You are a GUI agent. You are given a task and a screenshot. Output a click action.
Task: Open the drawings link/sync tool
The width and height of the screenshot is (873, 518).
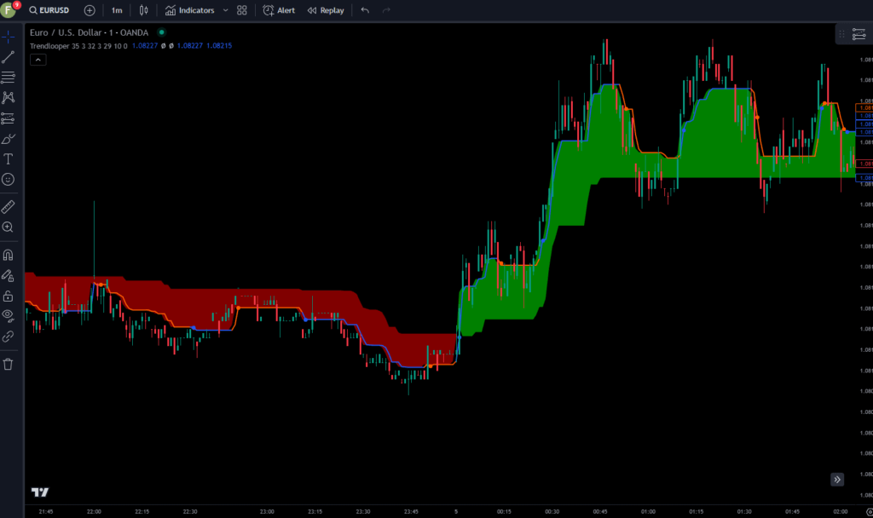8,336
